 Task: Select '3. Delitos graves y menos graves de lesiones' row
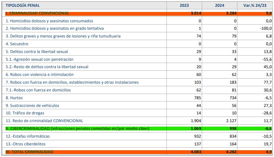coord(63,36)
